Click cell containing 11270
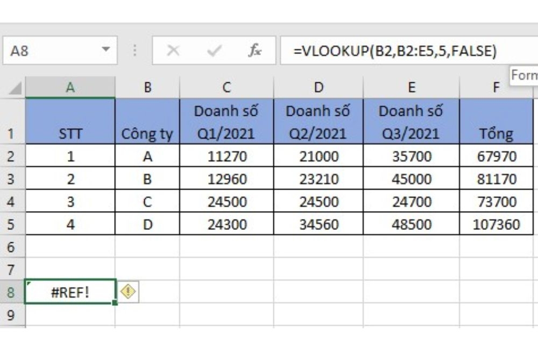The image size is (538, 350). point(226,156)
